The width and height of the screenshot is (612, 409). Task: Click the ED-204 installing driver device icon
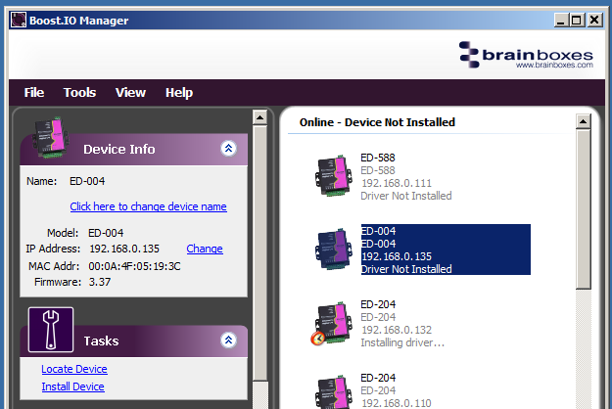pos(333,323)
